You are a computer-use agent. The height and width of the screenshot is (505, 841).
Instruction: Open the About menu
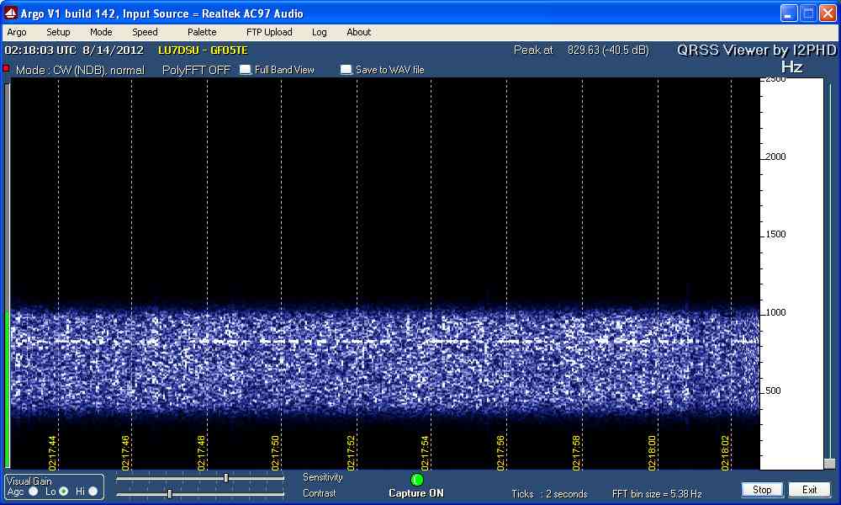359,32
